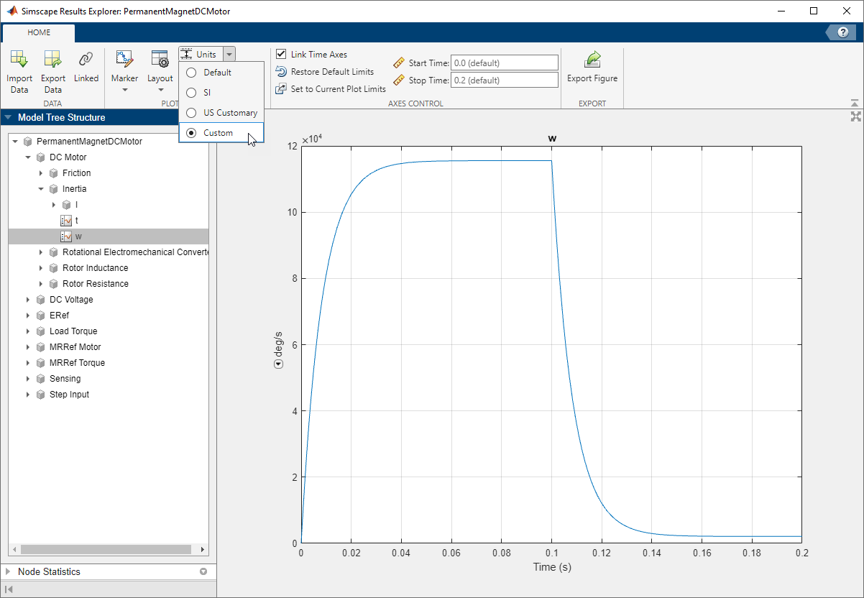
Task: Select the Default units radio option
Action: (x=191, y=73)
